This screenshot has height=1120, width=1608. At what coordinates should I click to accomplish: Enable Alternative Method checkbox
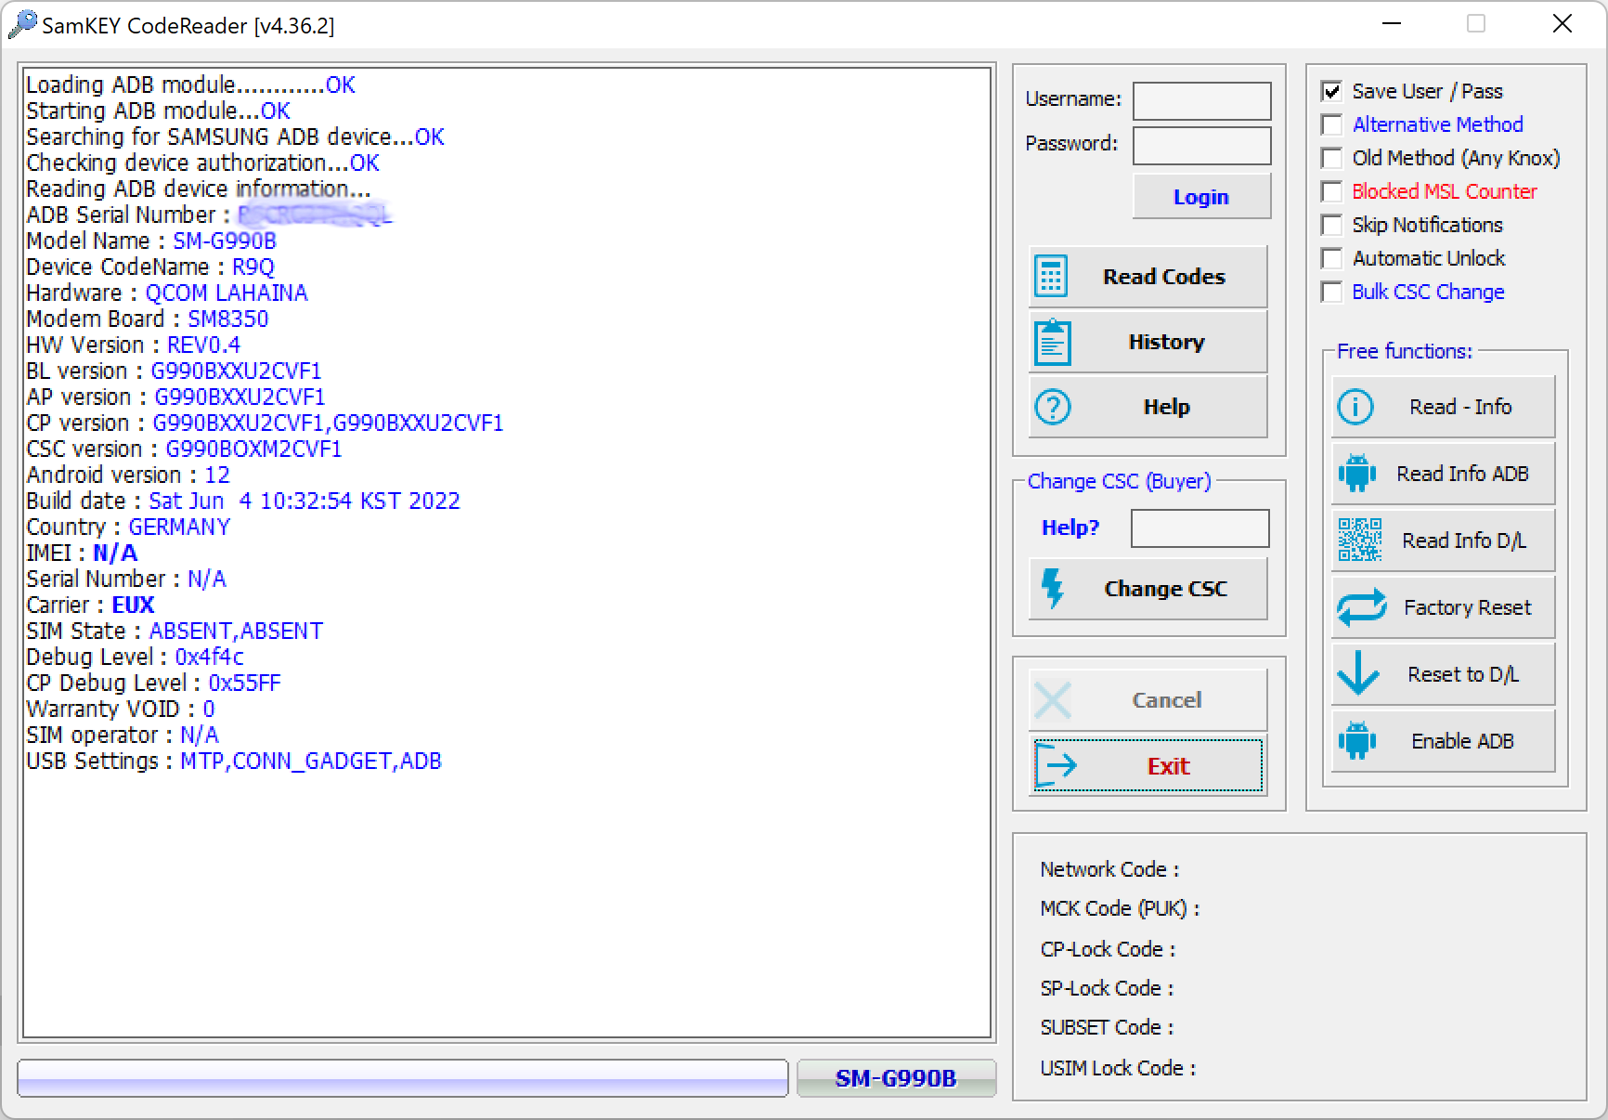point(1331,124)
